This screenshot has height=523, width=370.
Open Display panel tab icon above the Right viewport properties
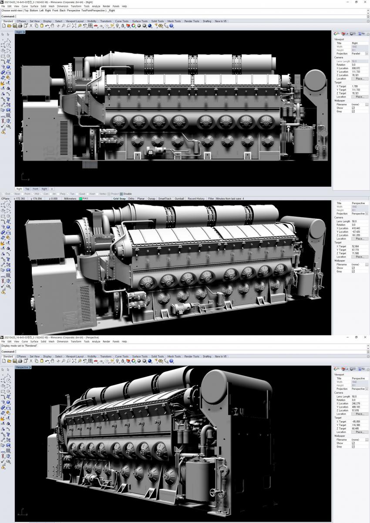tap(352, 34)
